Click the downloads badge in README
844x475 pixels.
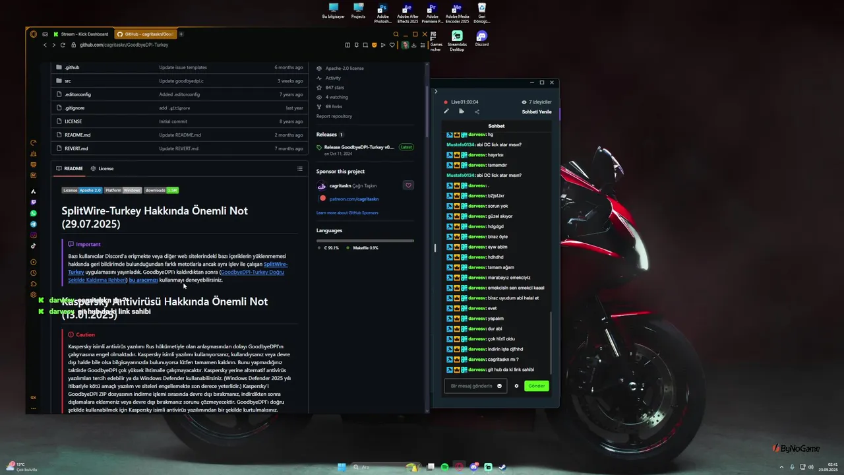(162, 190)
